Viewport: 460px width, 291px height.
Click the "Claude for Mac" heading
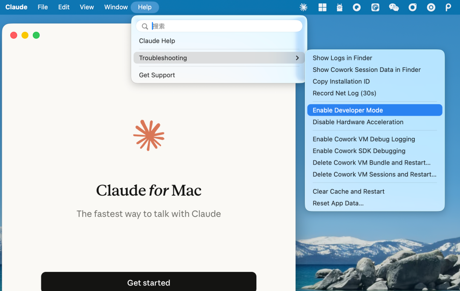[x=149, y=191]
